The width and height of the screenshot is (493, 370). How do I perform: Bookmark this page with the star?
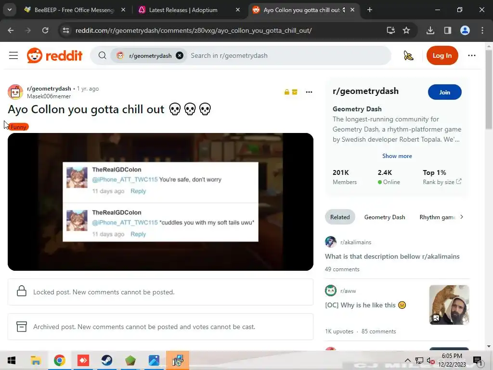406,30
